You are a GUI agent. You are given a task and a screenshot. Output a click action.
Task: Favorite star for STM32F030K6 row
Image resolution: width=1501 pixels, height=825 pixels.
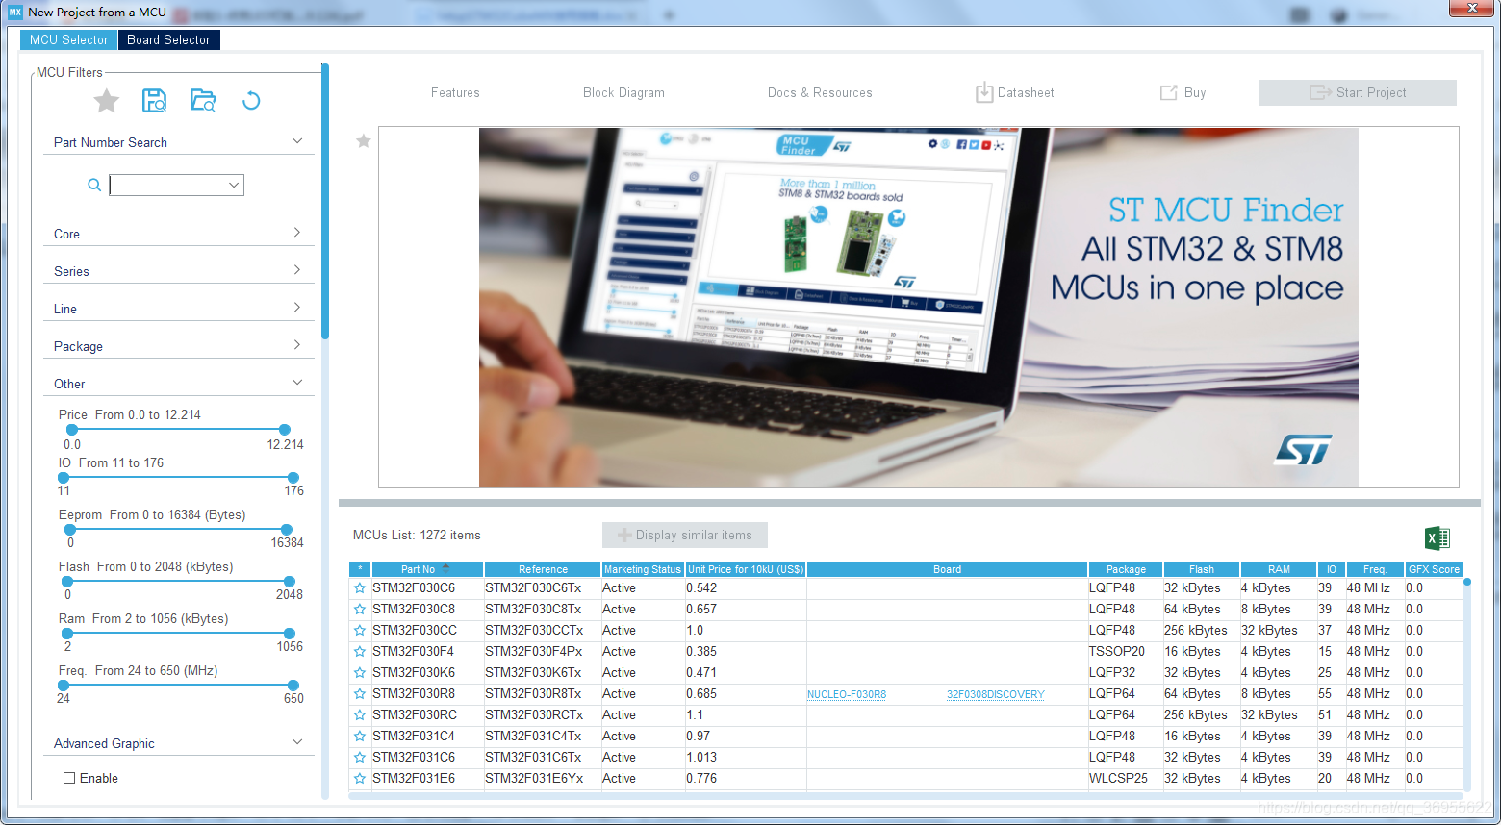360,673
